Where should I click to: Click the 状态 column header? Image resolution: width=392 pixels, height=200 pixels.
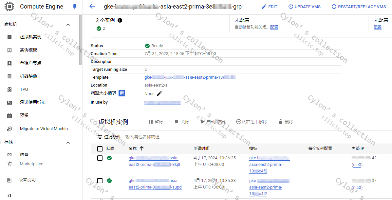tap(110, 149)
